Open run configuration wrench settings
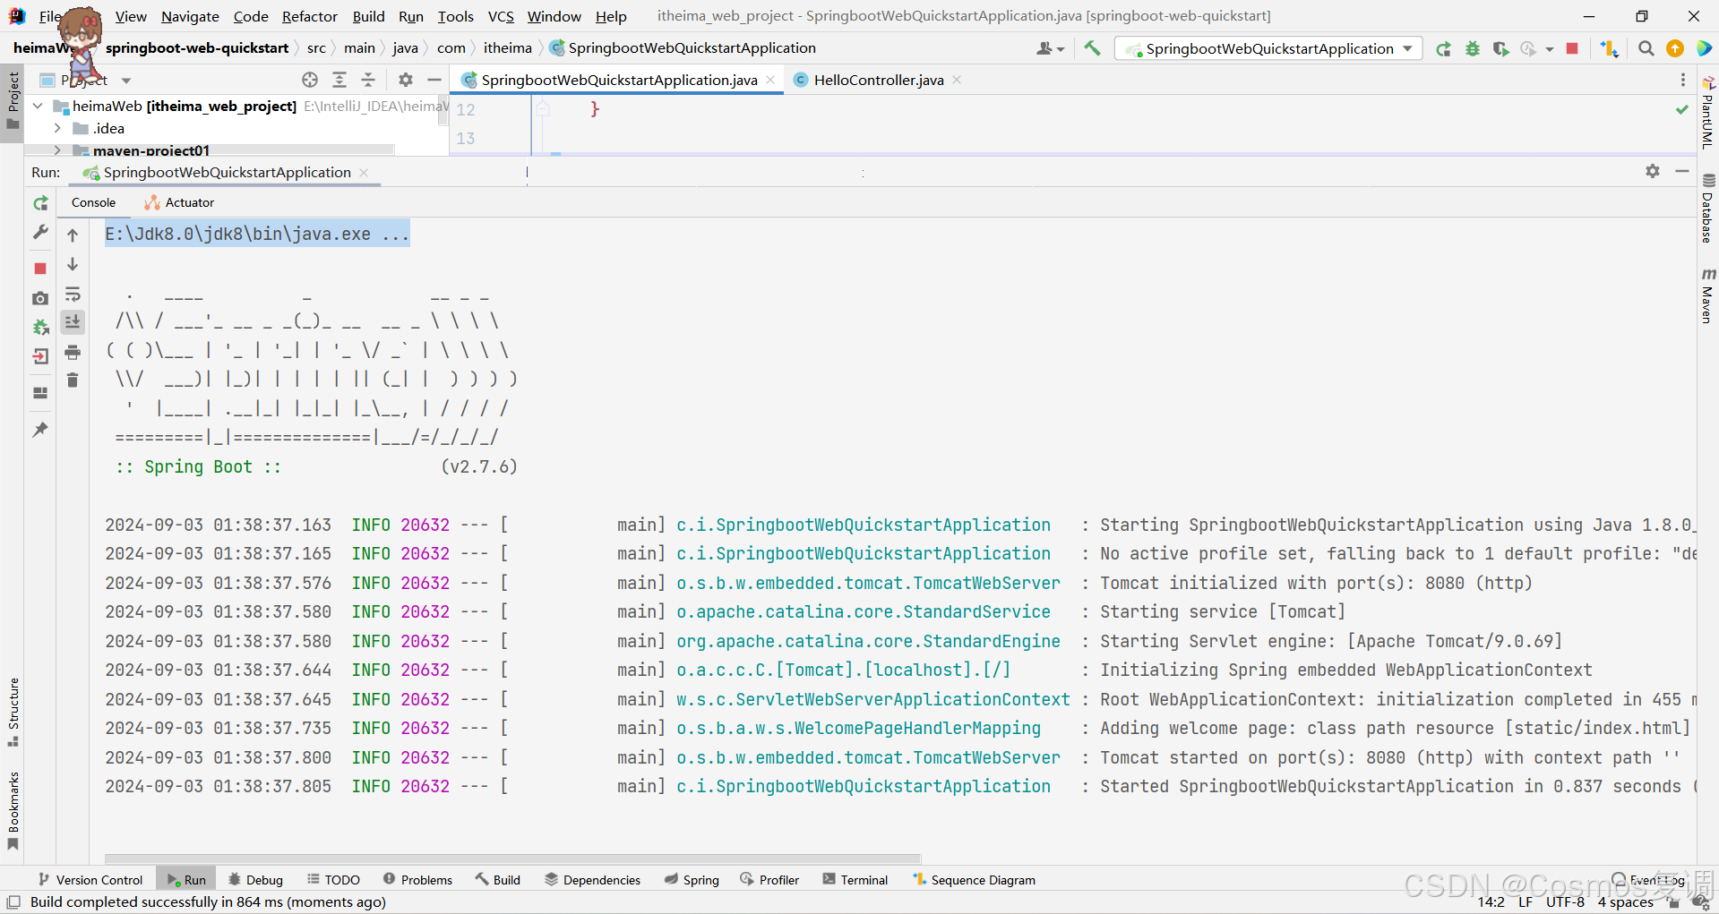The width and height of the screenshot is (1719, 914). [x=40, y=233]
